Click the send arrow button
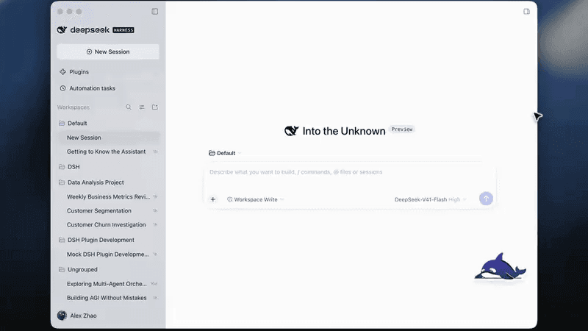 pyautogui.click(x=486, y=199)
